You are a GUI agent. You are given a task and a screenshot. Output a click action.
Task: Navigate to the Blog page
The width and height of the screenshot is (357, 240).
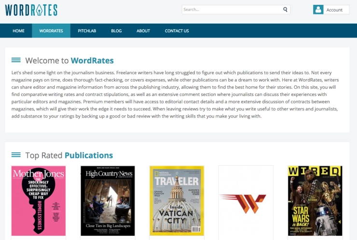116,31
